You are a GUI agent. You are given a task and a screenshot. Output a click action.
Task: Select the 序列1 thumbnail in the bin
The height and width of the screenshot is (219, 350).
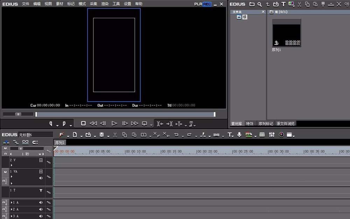click(286, 33)
